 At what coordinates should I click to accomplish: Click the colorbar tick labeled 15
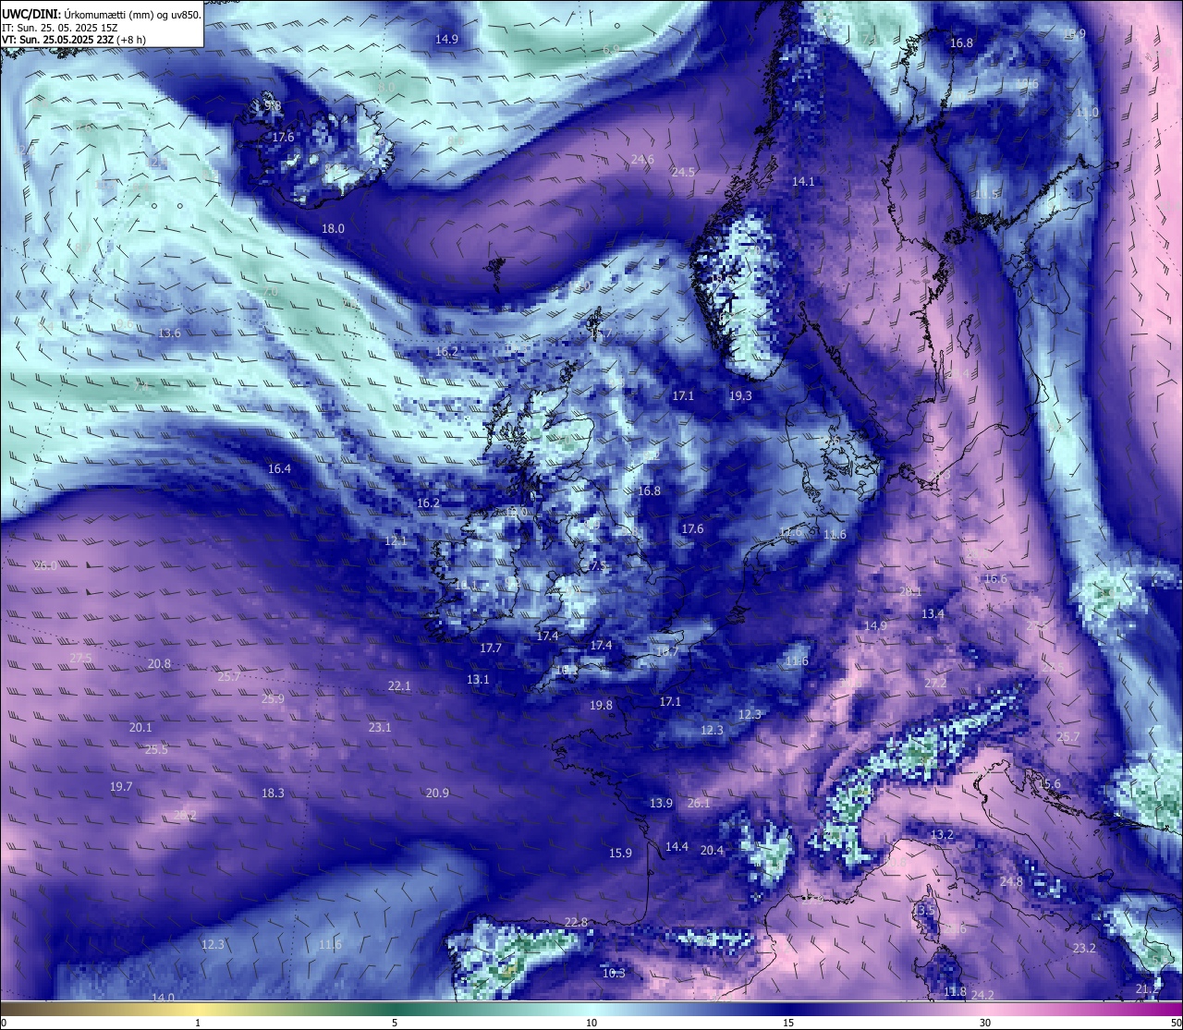pyautogui.click(x=788, y=1023)
